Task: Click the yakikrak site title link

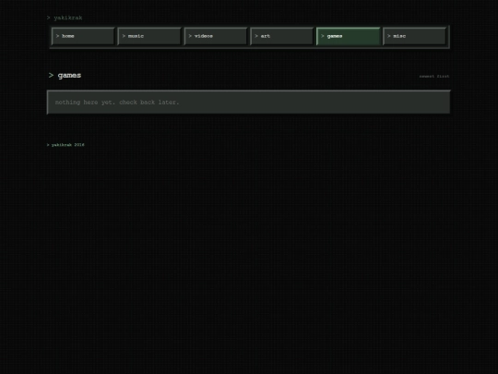Action: point(65,18)
